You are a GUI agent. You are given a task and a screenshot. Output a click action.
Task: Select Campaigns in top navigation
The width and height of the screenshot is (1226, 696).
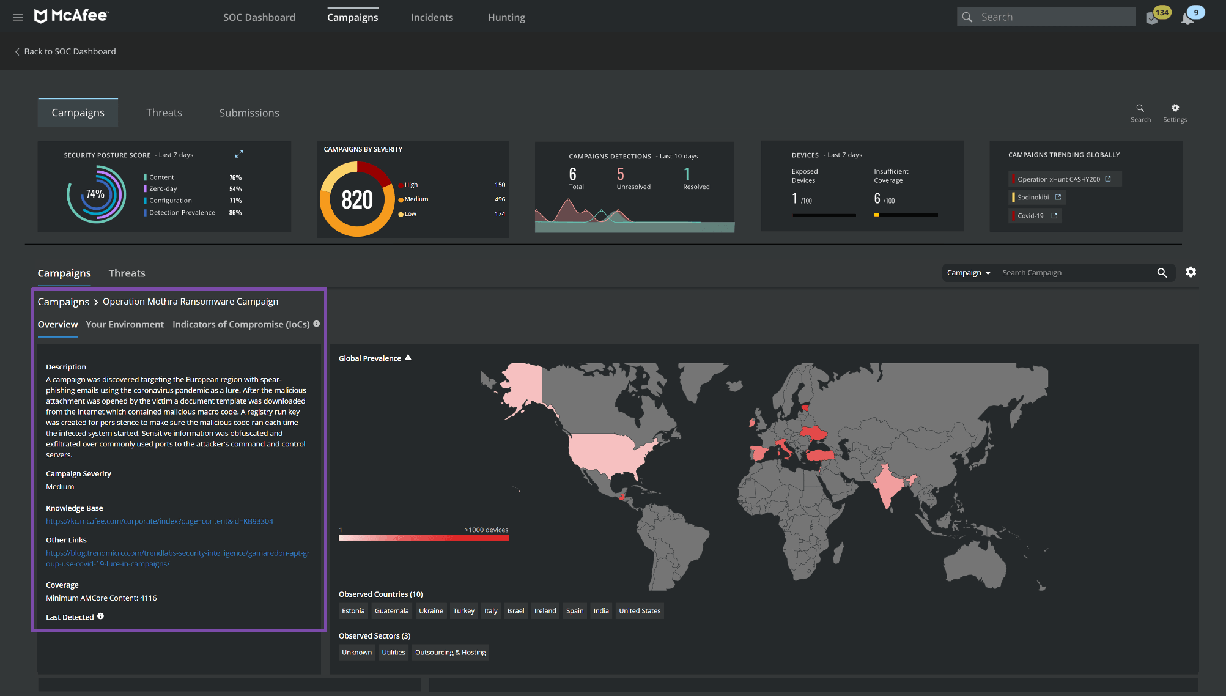353,17
